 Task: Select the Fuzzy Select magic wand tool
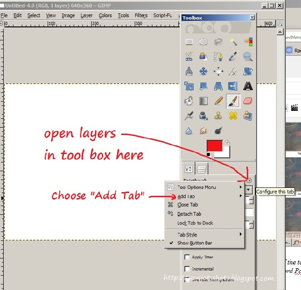(x=233, y=42)
